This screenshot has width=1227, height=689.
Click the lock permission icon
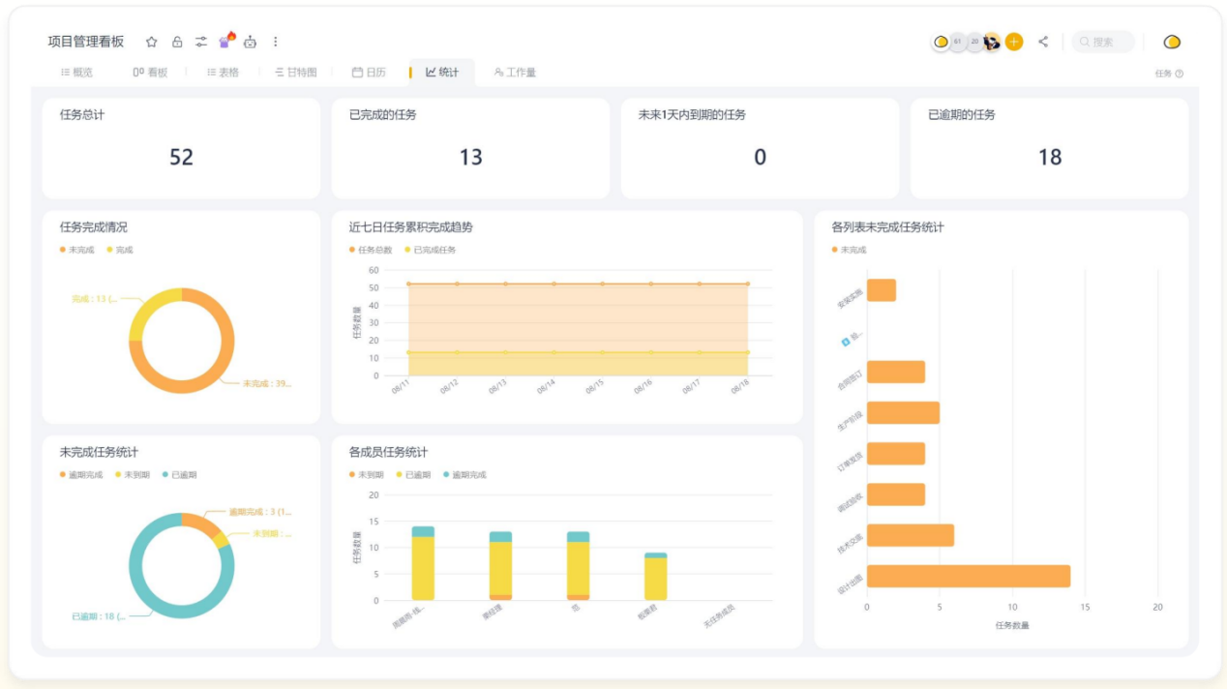pyautogui.click(x=176, y=42)
